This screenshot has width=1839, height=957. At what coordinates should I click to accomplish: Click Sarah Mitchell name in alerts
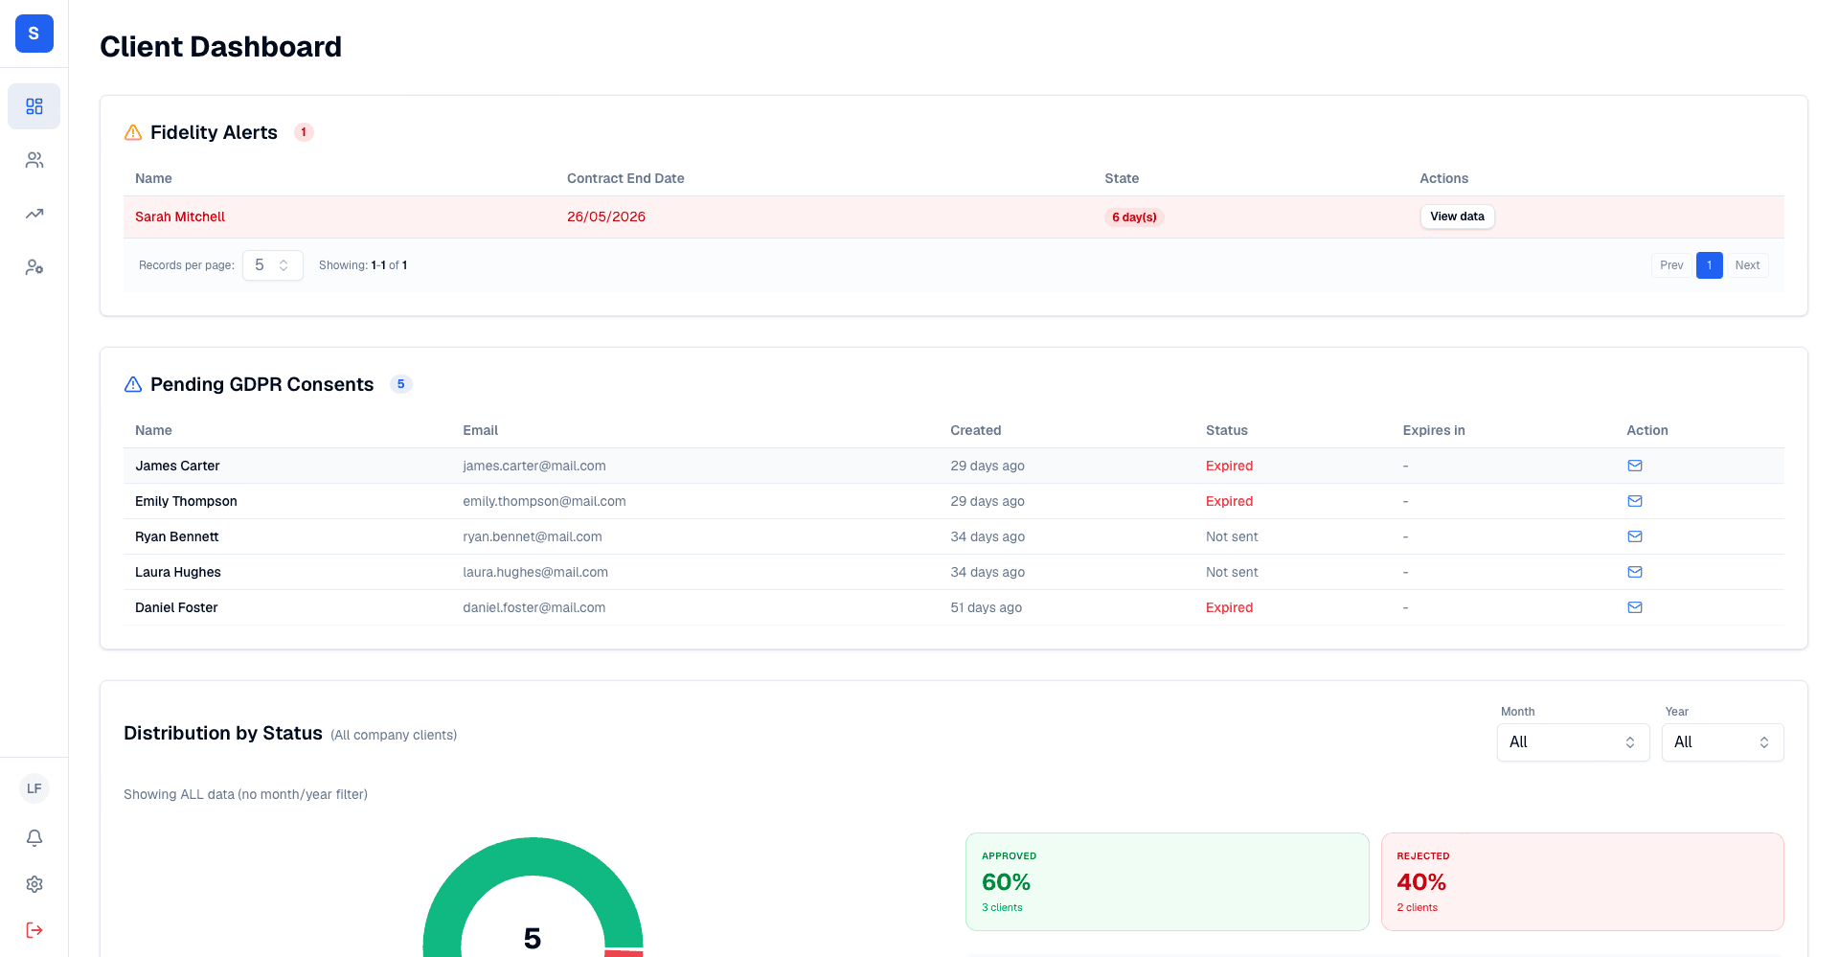(x=180, y=216)
